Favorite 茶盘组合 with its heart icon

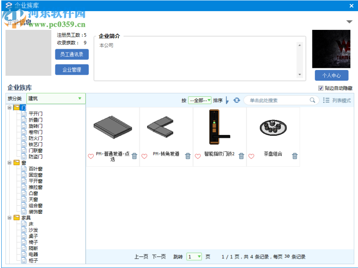pos(251,156)
